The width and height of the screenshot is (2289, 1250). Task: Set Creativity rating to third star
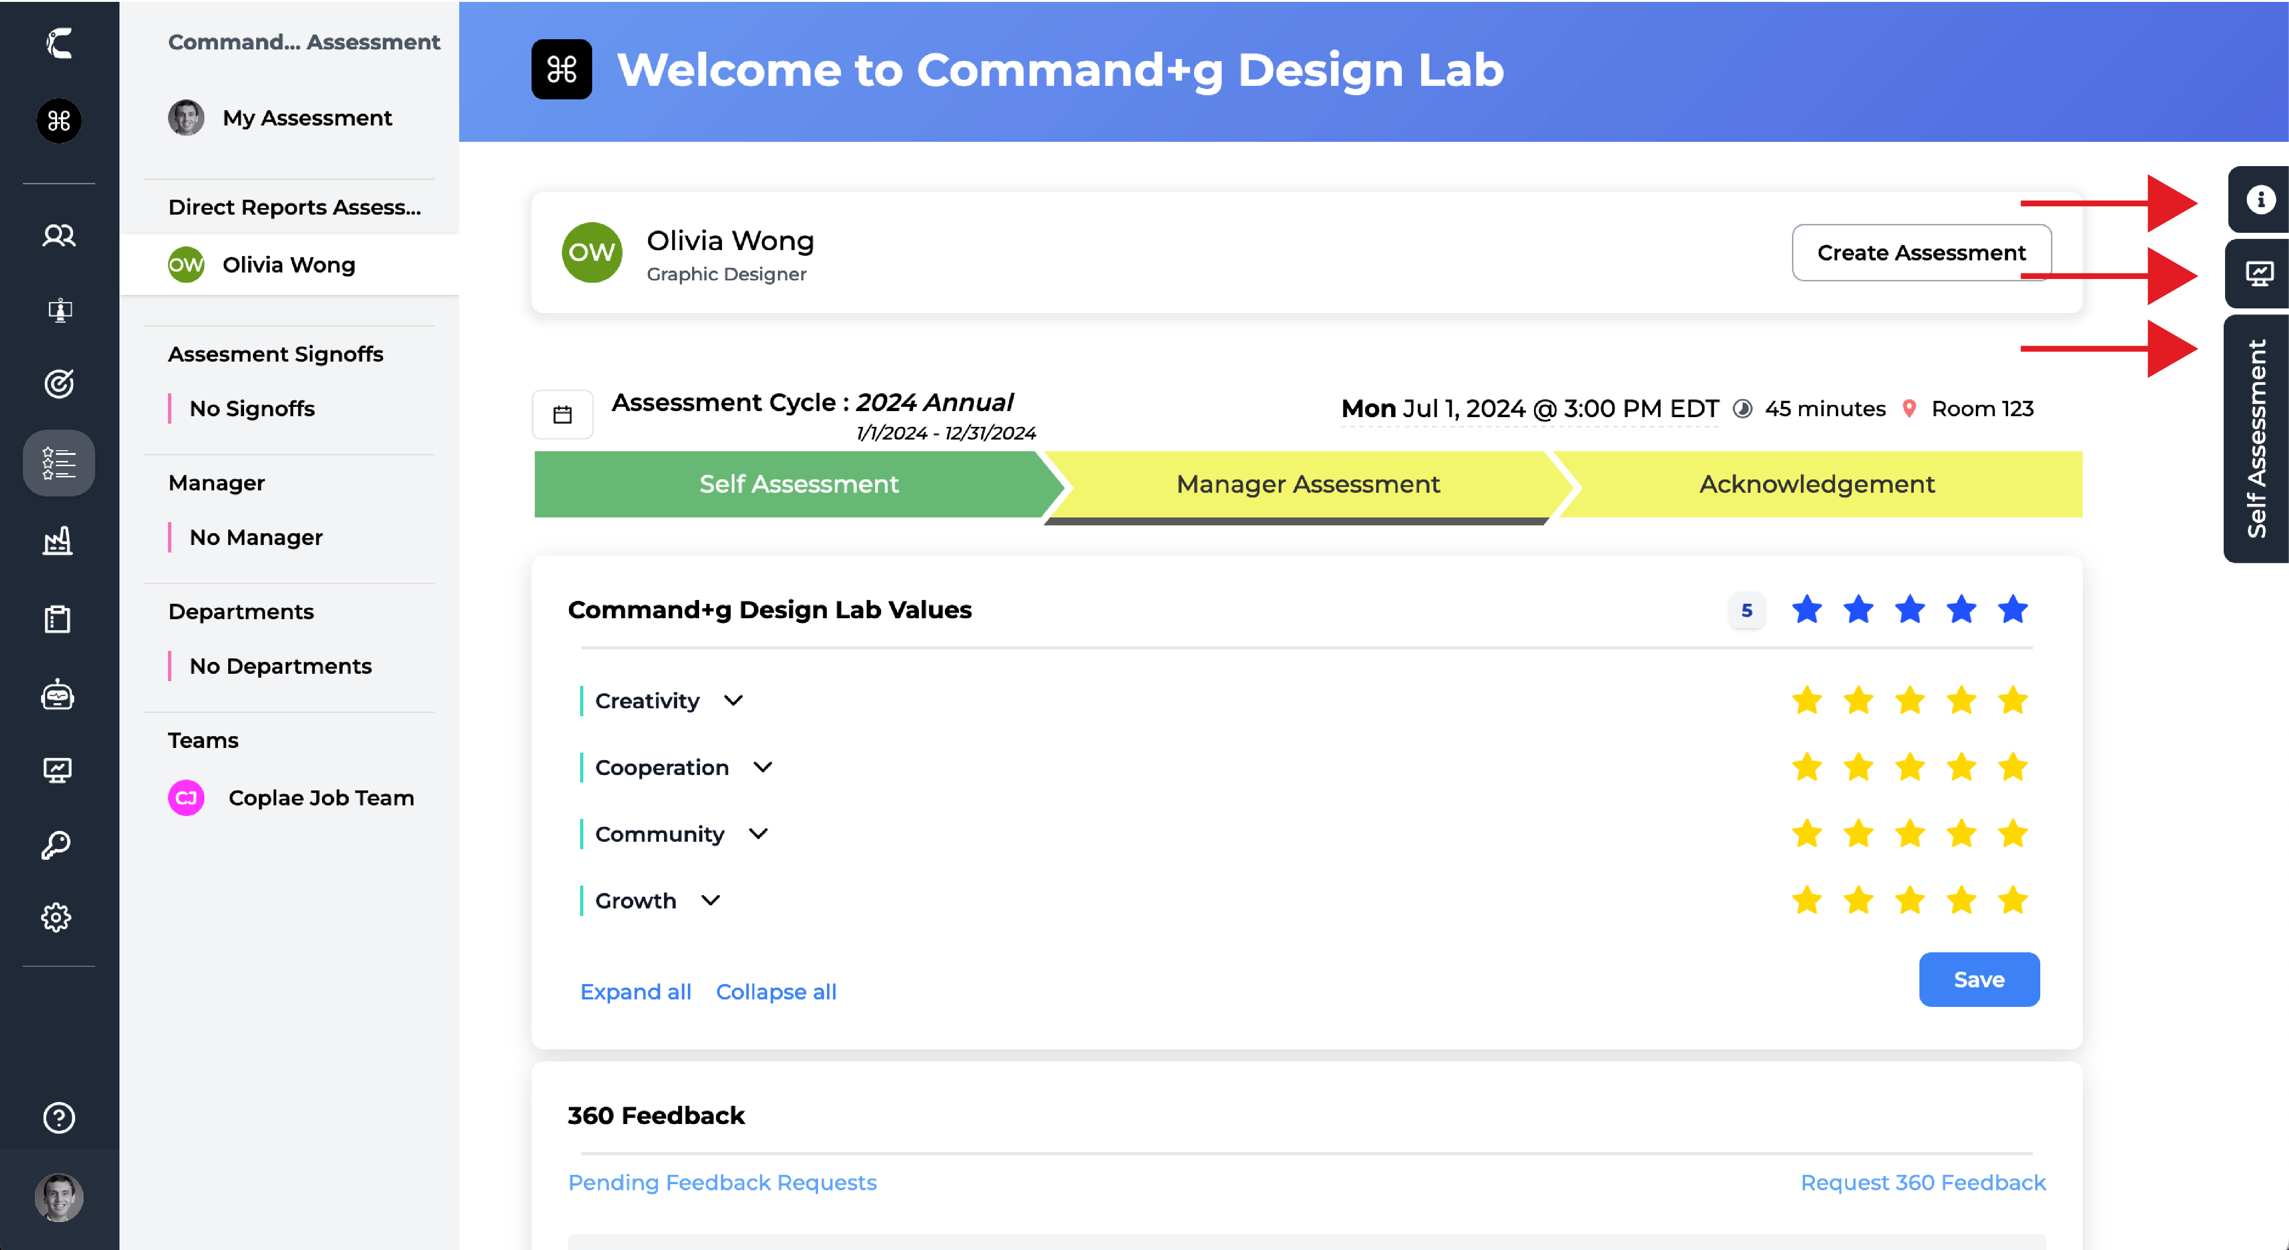tap(1910, 701)
